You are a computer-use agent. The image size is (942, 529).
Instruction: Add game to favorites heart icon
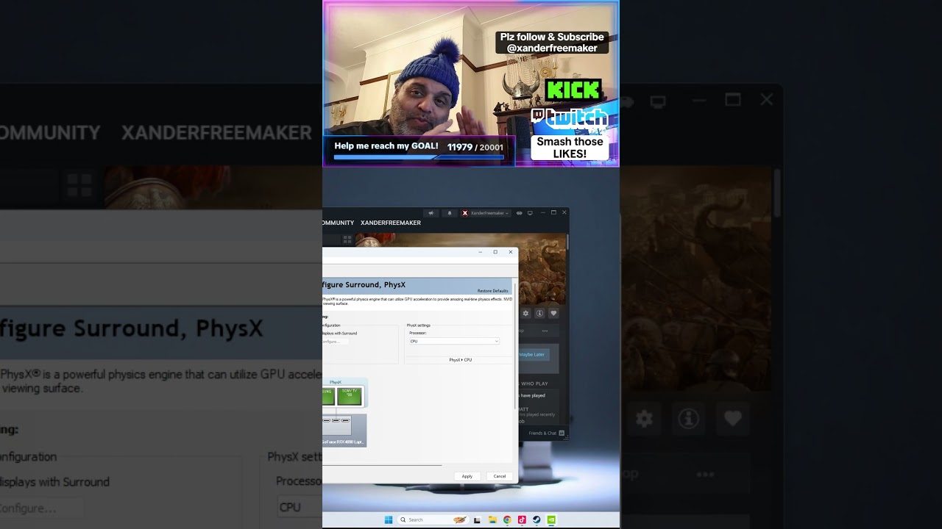pyautogui.click(x=553, y=313)
